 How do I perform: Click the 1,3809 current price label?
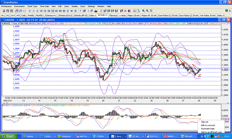coord(225,69)
